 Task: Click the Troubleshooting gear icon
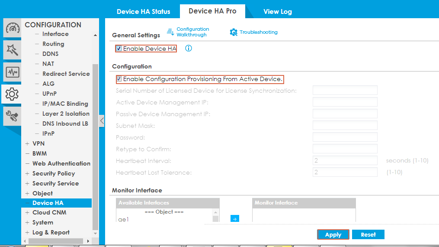click(x=234, y=32)
